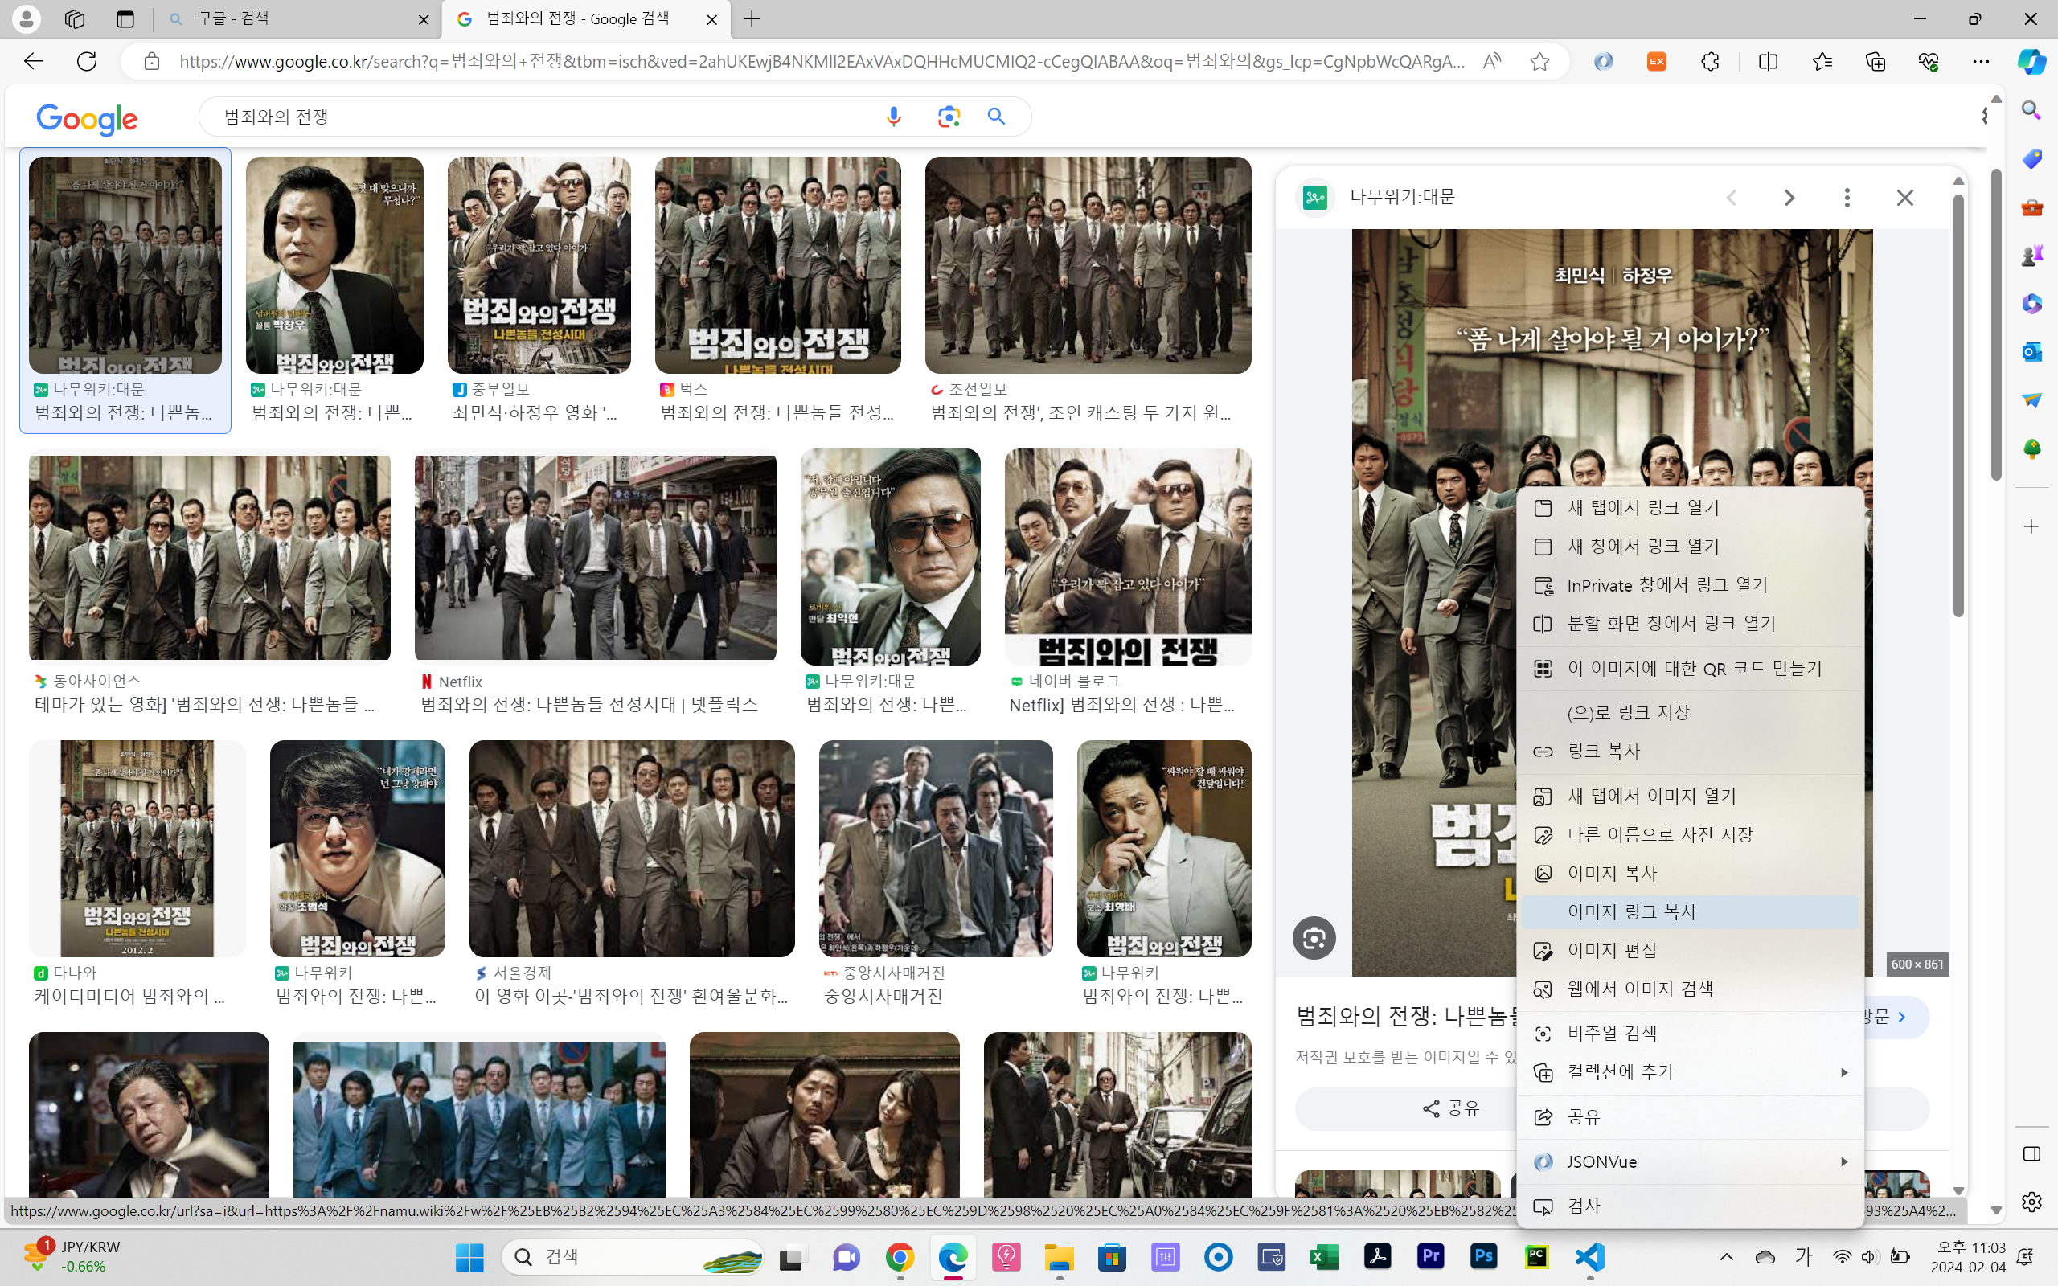
Task: Select 이 이미지에 대한 QR 코드 만들기
Action: [x=1691, y=669]
